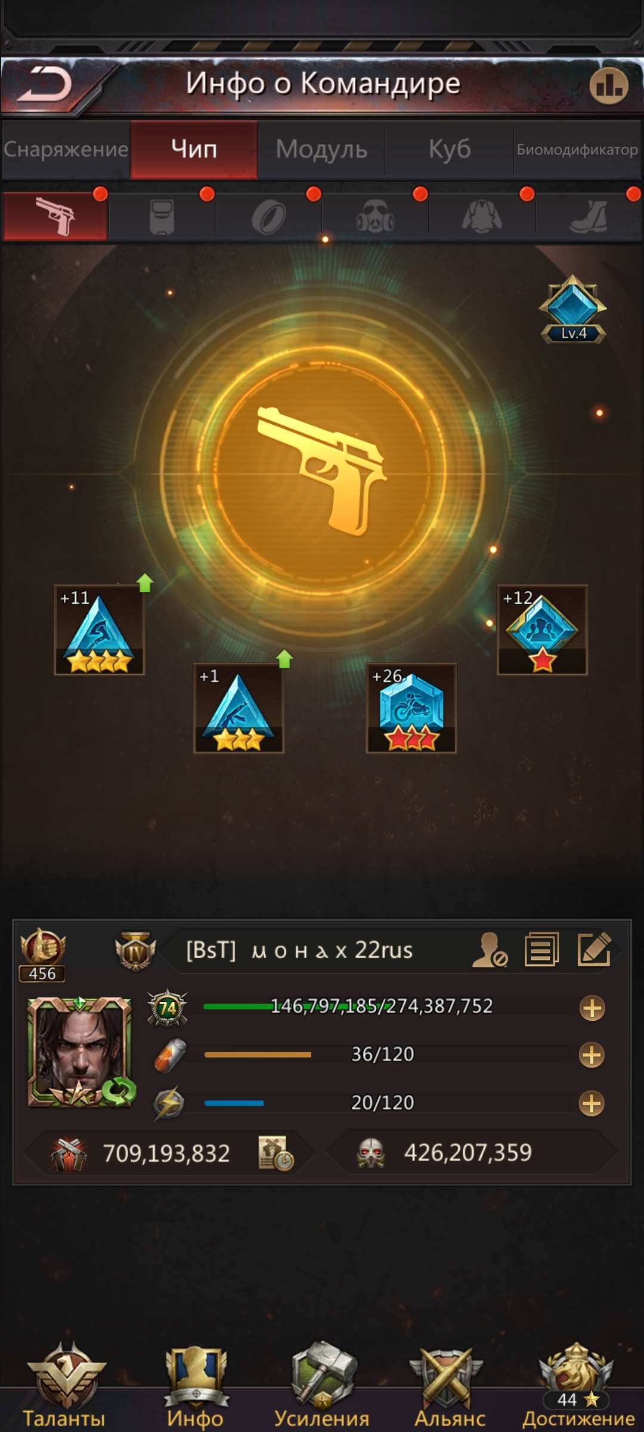Tap the back arrow icon

click(x=44, y=84)
